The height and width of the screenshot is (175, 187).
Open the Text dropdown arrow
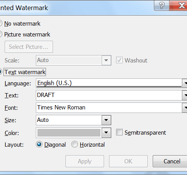185,95
